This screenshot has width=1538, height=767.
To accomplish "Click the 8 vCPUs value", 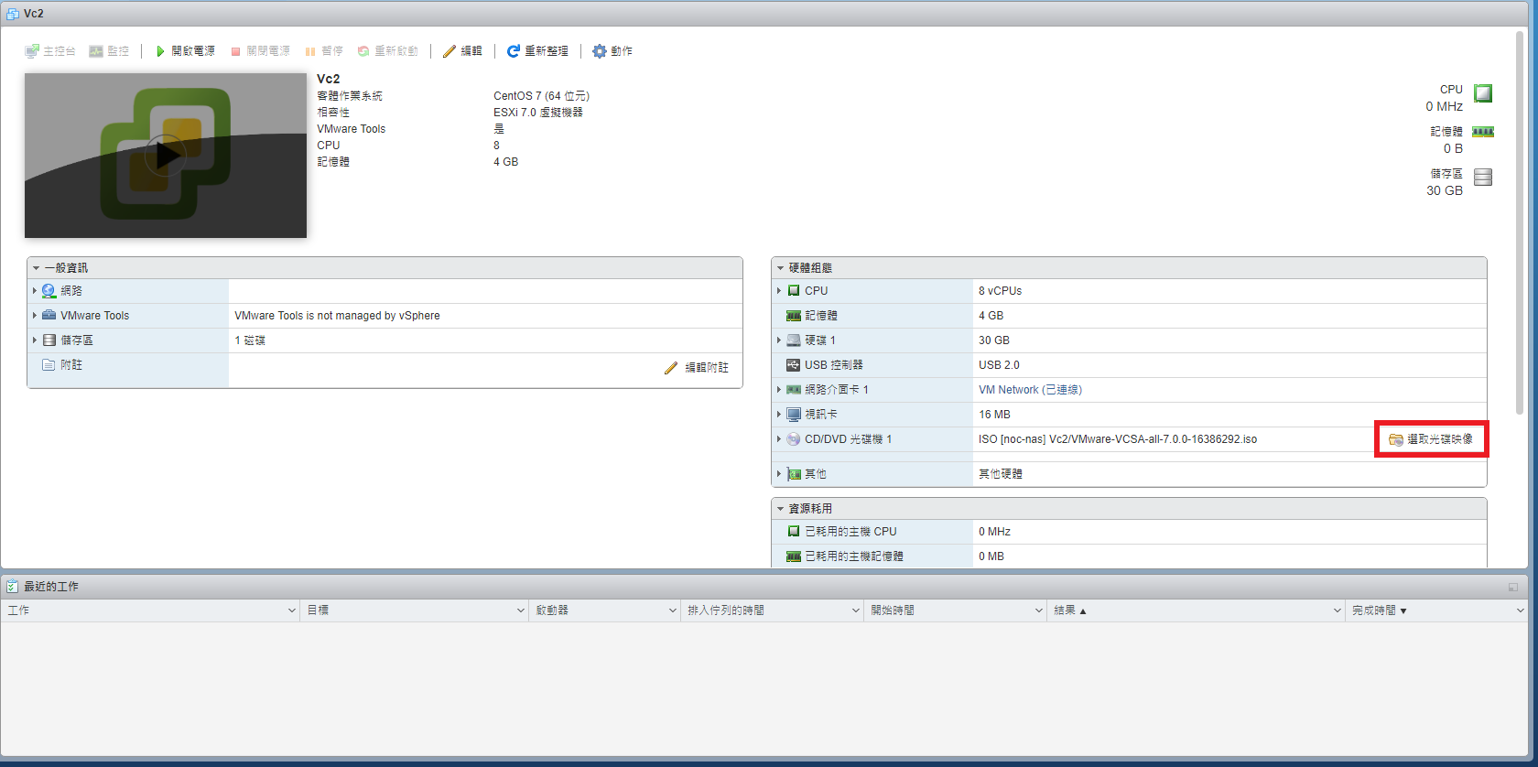I will 1000,291.
